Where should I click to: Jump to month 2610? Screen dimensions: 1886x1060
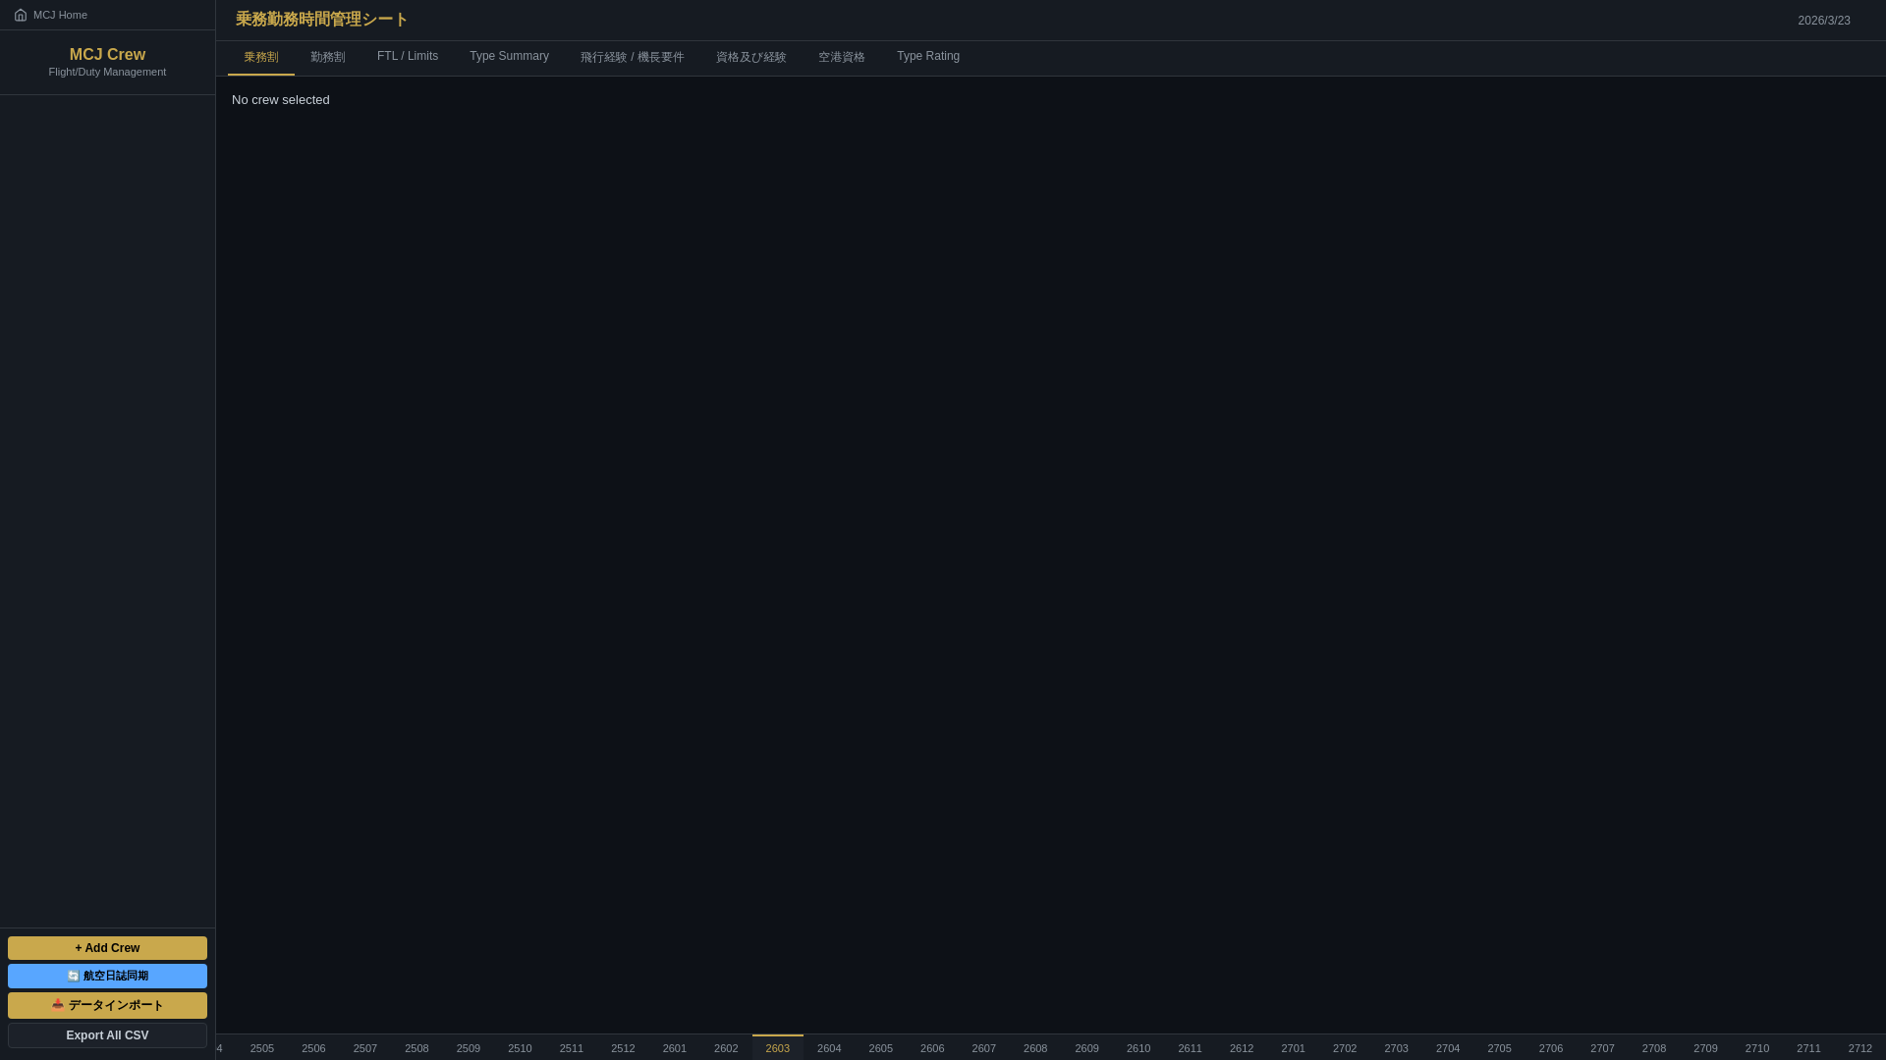point(1138,1048)
